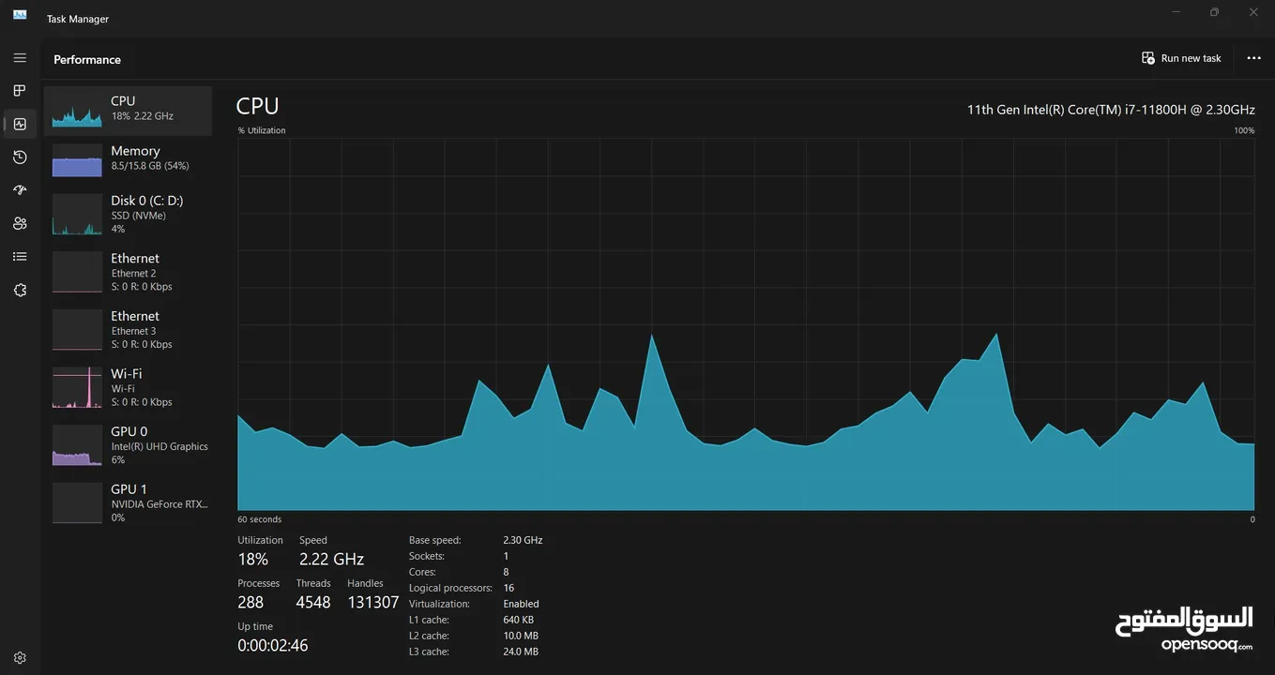Open the hamburger navigation menu
The image size is (1275, 675).
pyautogui.click(x=20, y=58)
